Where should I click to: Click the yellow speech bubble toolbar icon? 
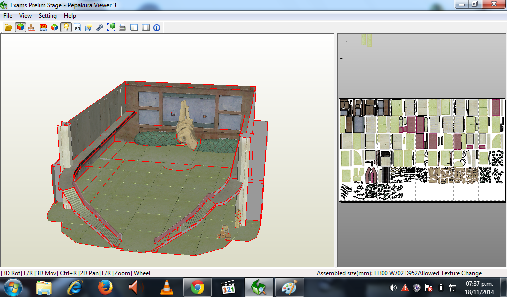coord(89,27)
